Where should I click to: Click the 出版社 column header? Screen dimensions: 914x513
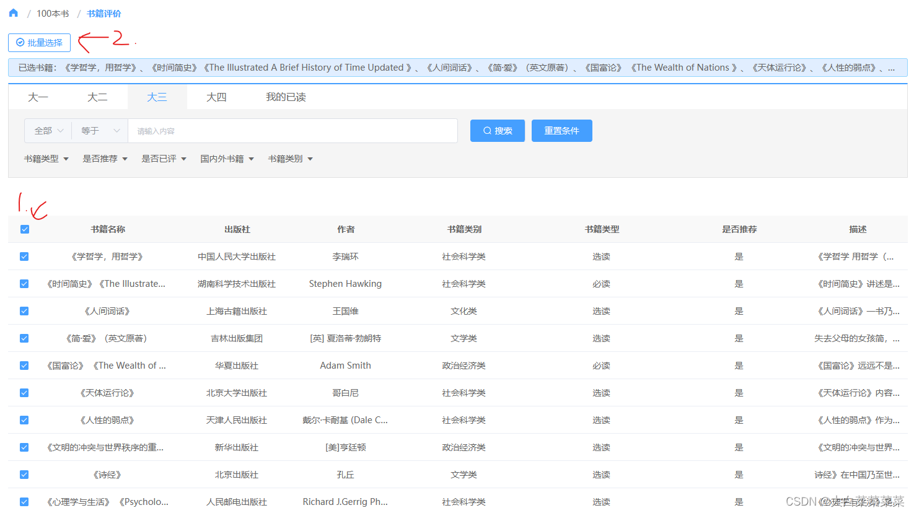[237, 229]
